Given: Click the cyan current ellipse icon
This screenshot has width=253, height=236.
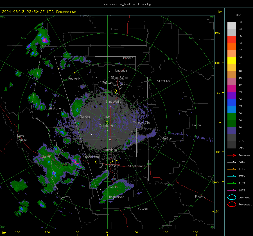Looking at the screenshot, I should (x=232, y=197).
